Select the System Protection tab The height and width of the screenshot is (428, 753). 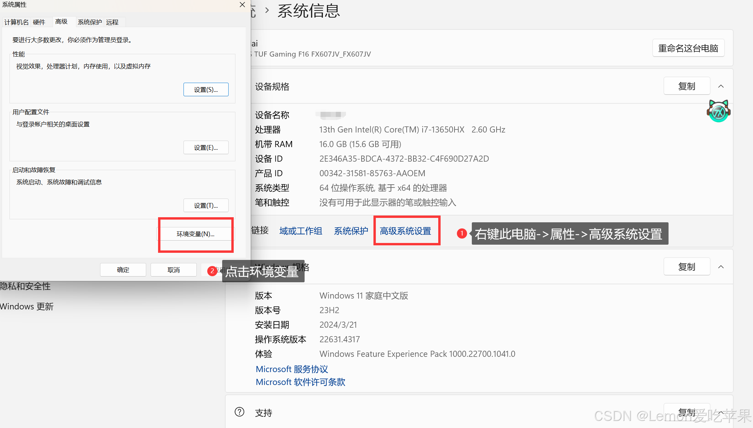[x=90, y=22]
